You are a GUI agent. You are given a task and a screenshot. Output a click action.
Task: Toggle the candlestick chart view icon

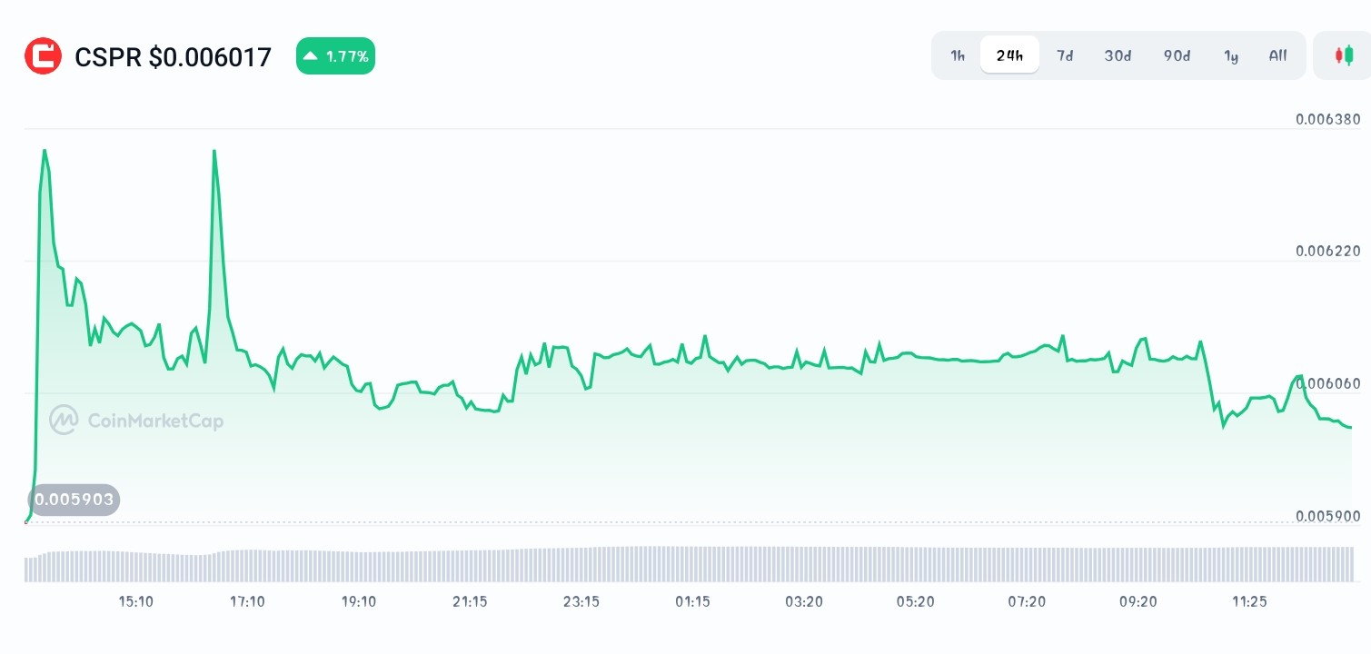[x=1344, y=55]
